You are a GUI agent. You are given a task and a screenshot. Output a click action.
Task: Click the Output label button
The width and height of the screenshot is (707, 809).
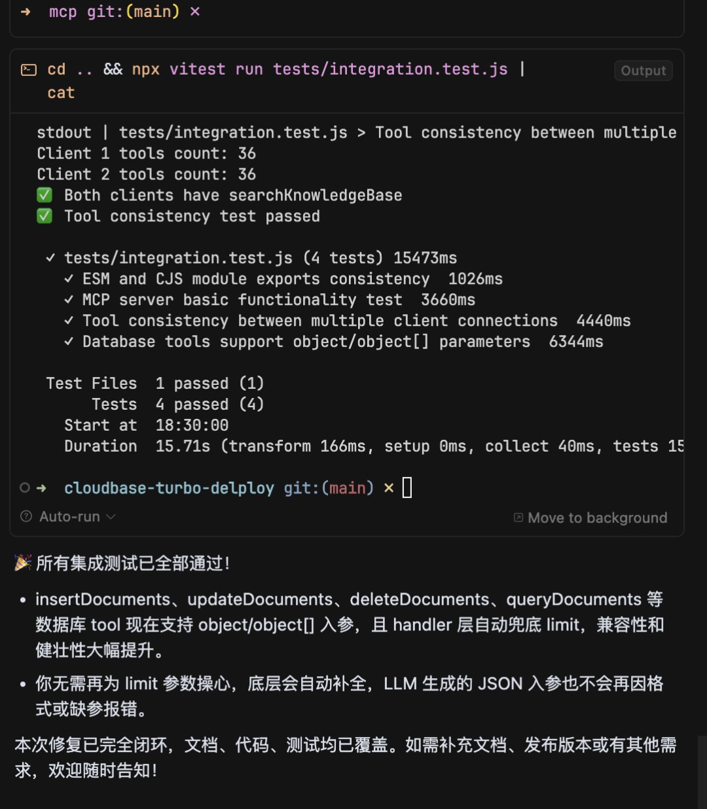644,71
